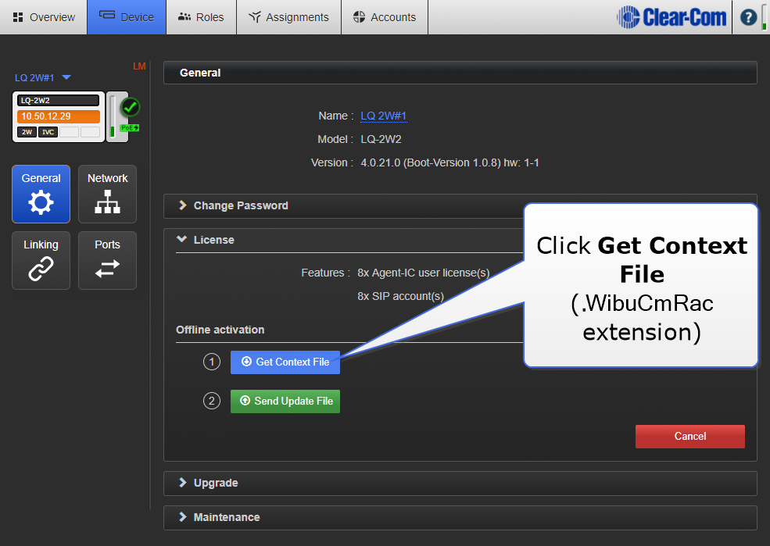Click the PoE power indicator badge
Viewport: 770px width, 546px height.
[129, 127]
